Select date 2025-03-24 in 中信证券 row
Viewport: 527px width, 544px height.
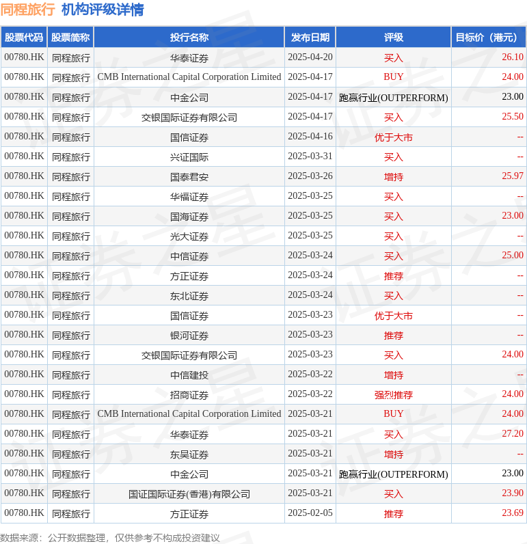click(310, 255)
